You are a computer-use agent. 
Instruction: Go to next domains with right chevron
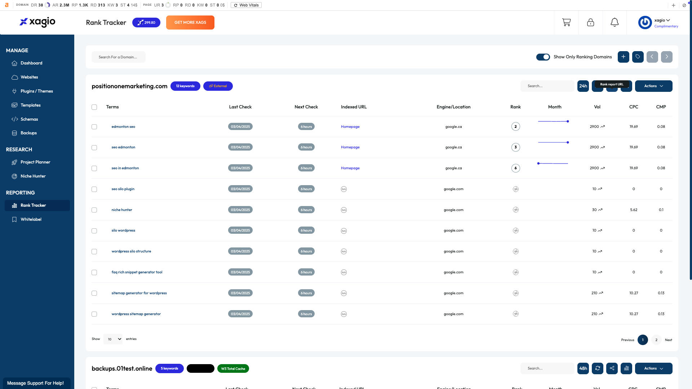tap(666, 57)
